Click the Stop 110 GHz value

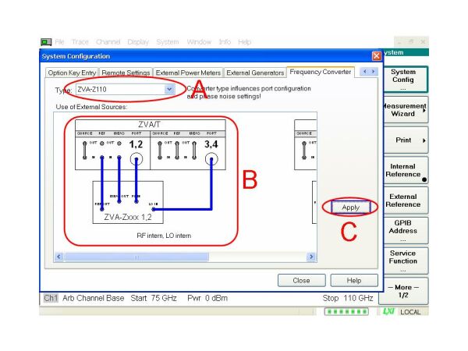pyautogui.click(x=348, y=298)
